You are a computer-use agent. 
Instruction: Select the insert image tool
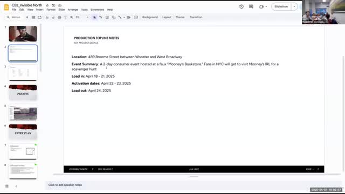[x=107, y=17]
